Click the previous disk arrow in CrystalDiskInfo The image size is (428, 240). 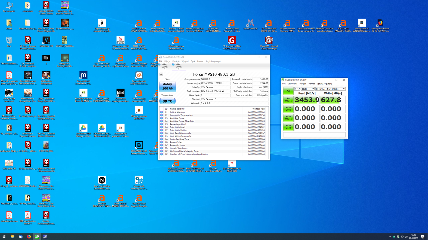pyautogui.click(x=161, y=74)
